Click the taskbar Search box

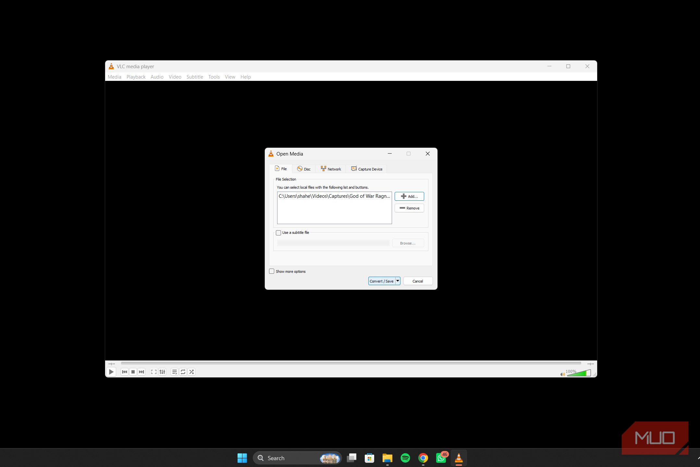297,458
